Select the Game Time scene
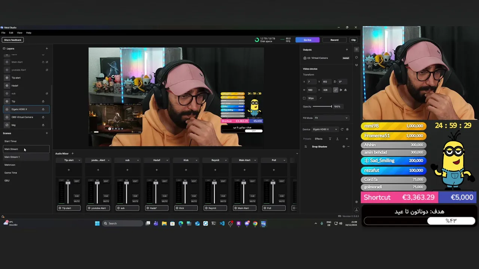 click(x=10, y=173)
